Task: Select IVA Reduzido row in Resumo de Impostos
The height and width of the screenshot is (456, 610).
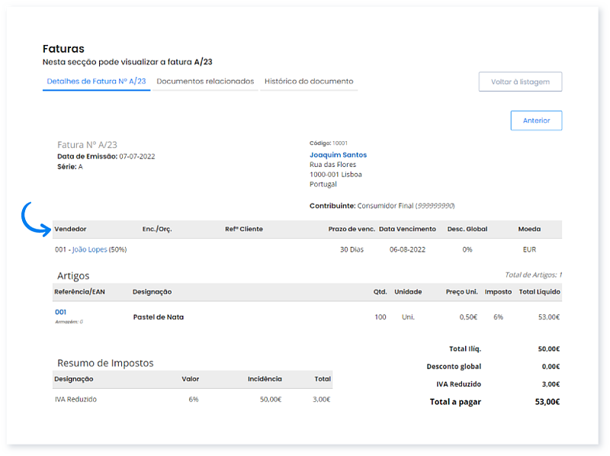Action: 76,399
